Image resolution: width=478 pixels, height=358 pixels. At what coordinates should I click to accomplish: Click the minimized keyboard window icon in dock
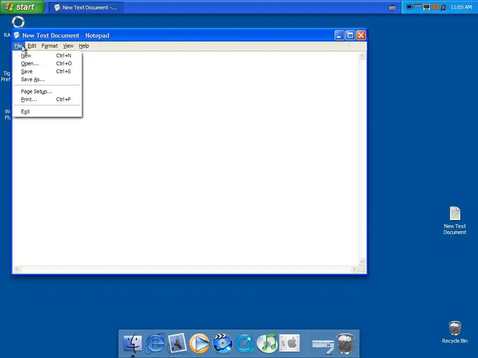(x=323, y=346)
